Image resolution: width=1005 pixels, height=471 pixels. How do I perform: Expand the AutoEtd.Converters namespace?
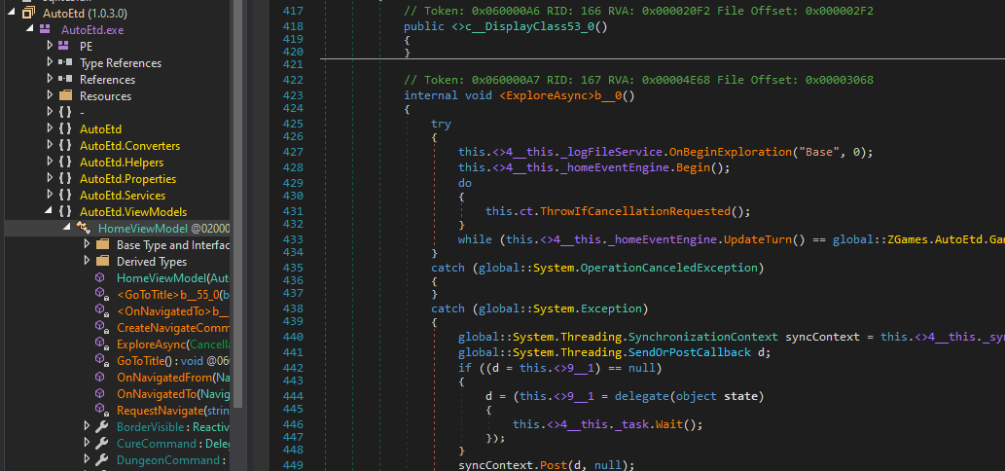(x=51, y=146)
